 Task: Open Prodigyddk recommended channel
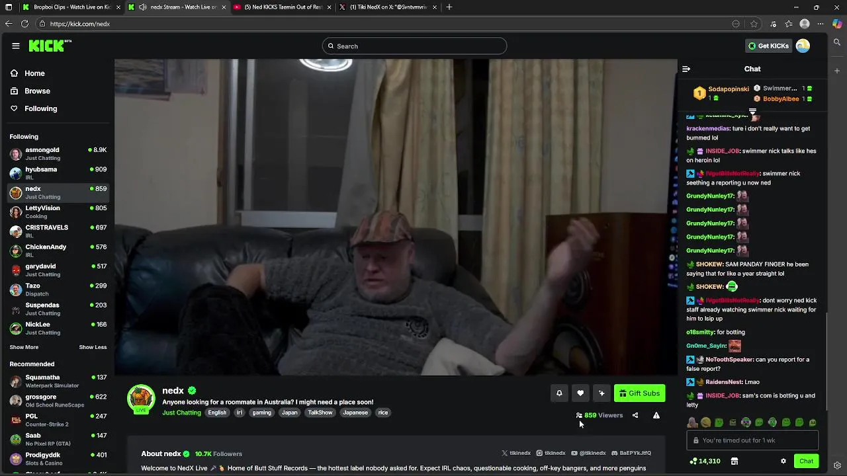(x=58, y=459)
